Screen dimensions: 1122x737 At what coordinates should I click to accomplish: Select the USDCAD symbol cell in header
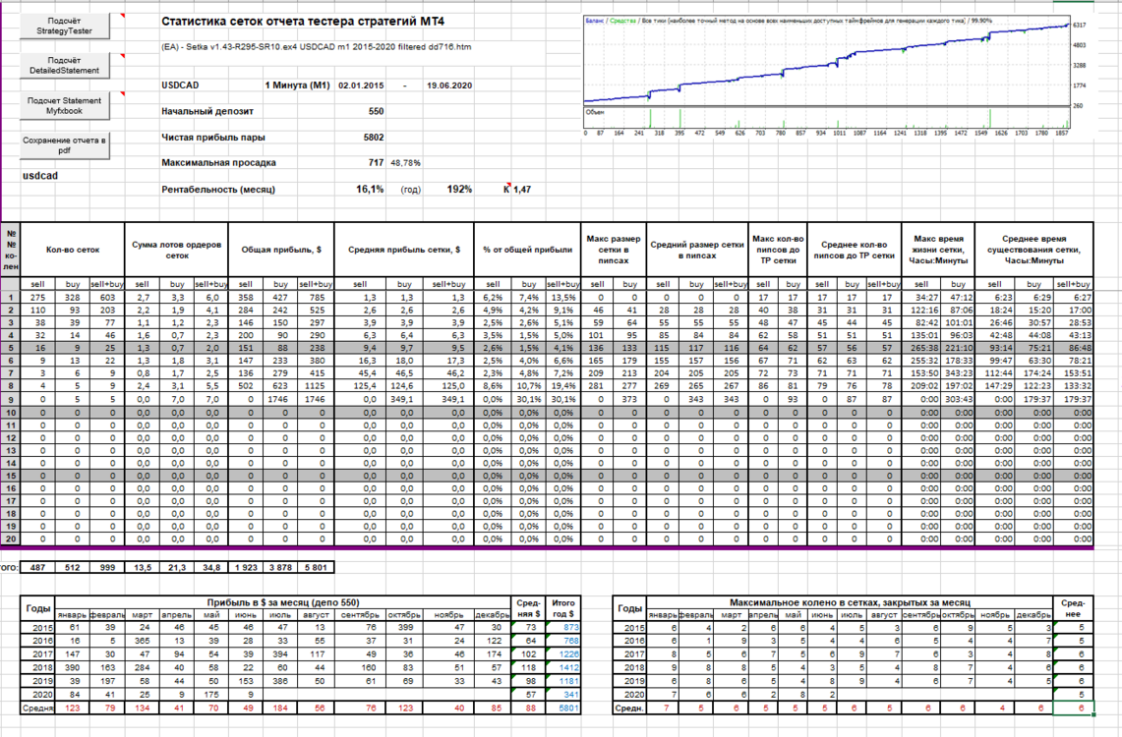coord(180,85)
